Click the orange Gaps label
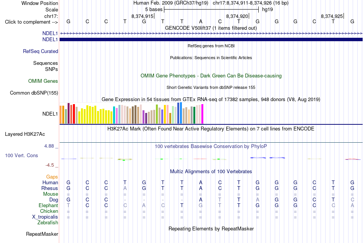 point(52,177)
